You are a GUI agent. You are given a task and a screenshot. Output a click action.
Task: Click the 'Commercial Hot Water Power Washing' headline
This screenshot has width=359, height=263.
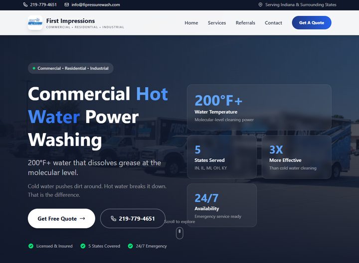click(x=98, y=117)
